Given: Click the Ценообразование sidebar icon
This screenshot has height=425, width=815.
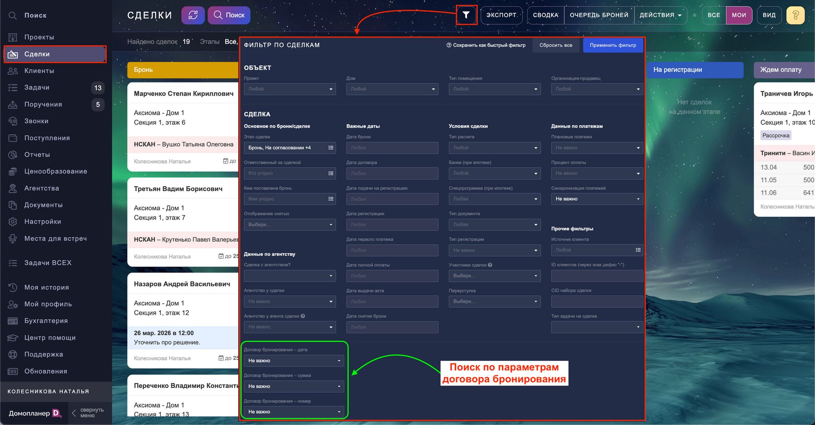Looking at the screenshot, I should coord(13,172).
